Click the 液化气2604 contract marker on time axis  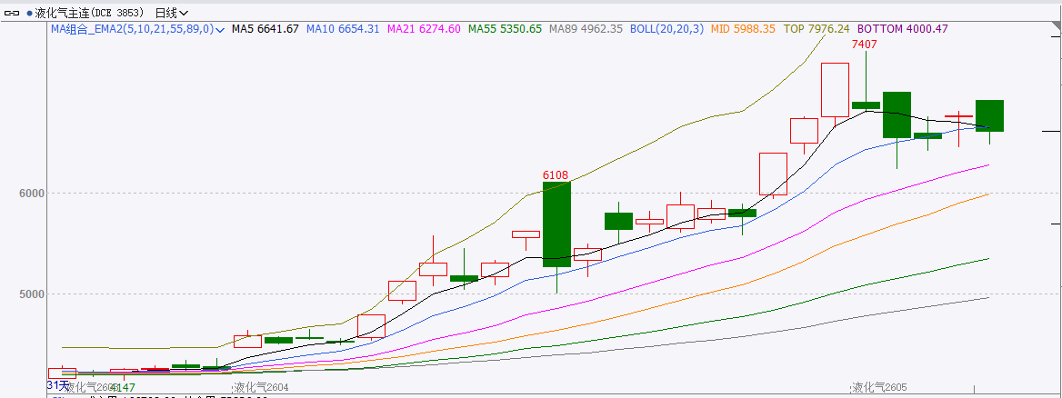click(259, 387)
